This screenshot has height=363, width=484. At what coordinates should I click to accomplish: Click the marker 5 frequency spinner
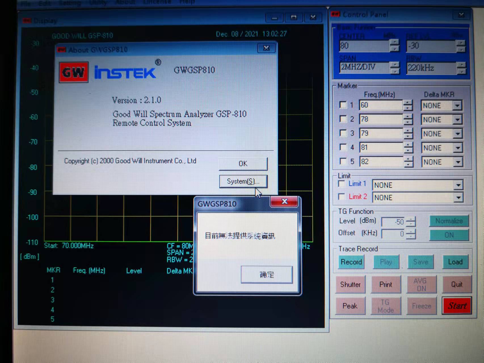coord(408,162)
